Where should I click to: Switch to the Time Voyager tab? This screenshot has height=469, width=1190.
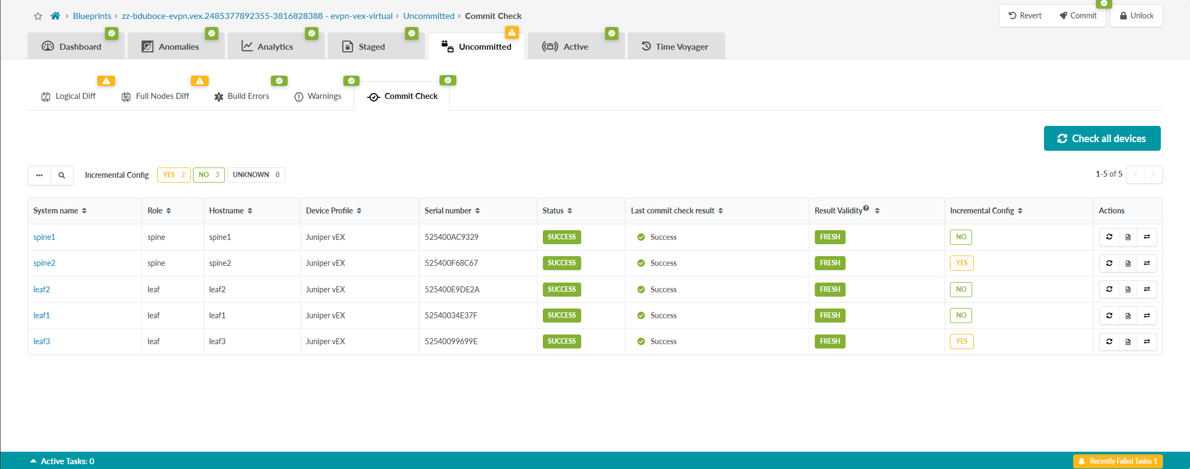(675, 46)
